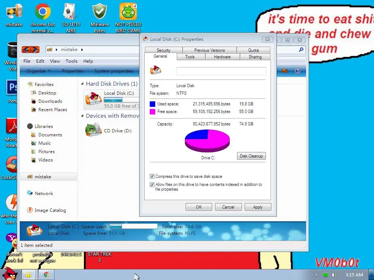Open the Edit menu in Explorer
This screenshot has height=280, width=374.
pyautogui.click(x=40, y=61)
